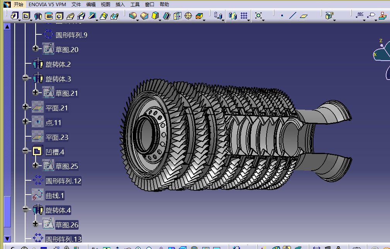Image resolution: width=390 pixels, height=249 pixels.
Task: Expand the 草图.25 tree node
Action: point(36,165)
